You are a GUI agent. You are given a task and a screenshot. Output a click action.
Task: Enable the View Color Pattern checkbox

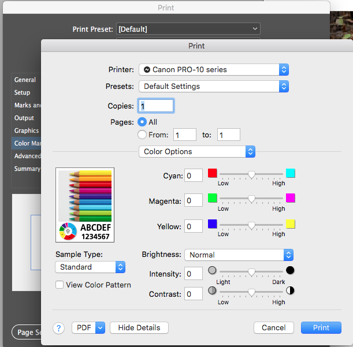[60, 285]
